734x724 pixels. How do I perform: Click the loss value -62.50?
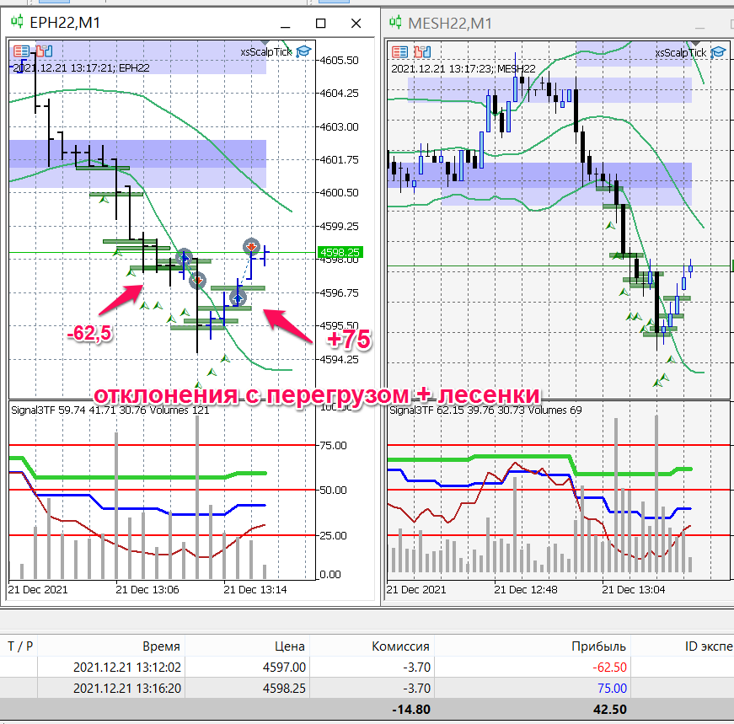point(609,667)
